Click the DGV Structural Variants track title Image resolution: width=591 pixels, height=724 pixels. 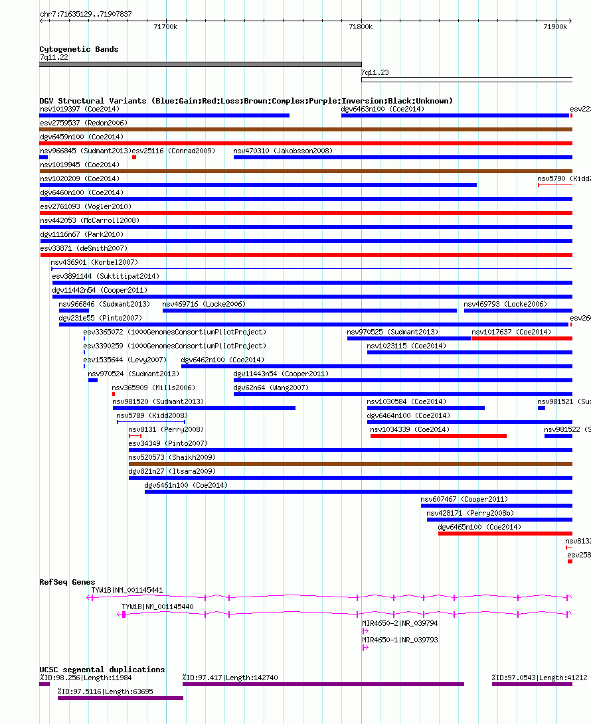pyautogui.click(x=246, y=101)
